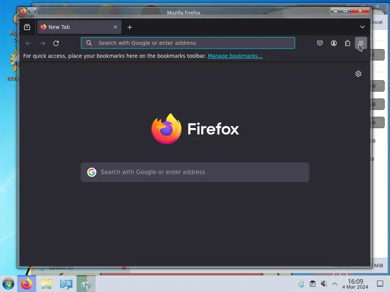This screenshot has height=292, width=390.
Task: Open the clock showing 16:09
Action: point(355,284)
